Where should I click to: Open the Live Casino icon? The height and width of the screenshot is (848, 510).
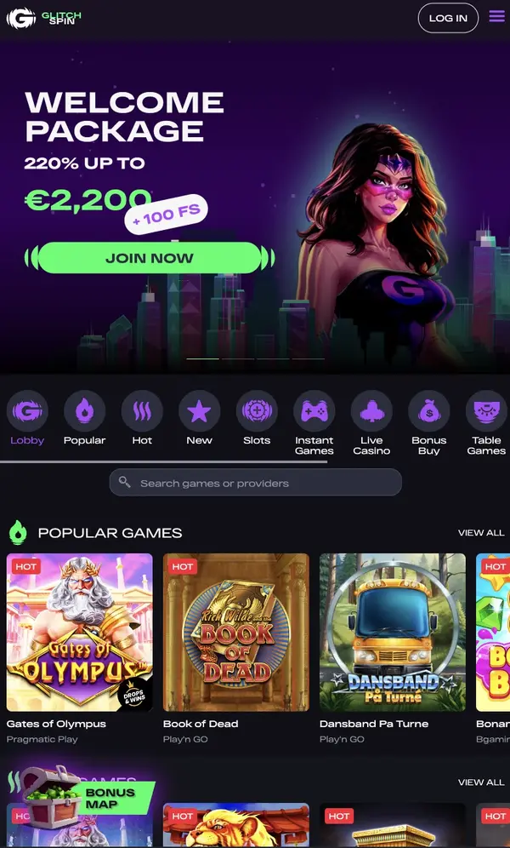point(371,411)
